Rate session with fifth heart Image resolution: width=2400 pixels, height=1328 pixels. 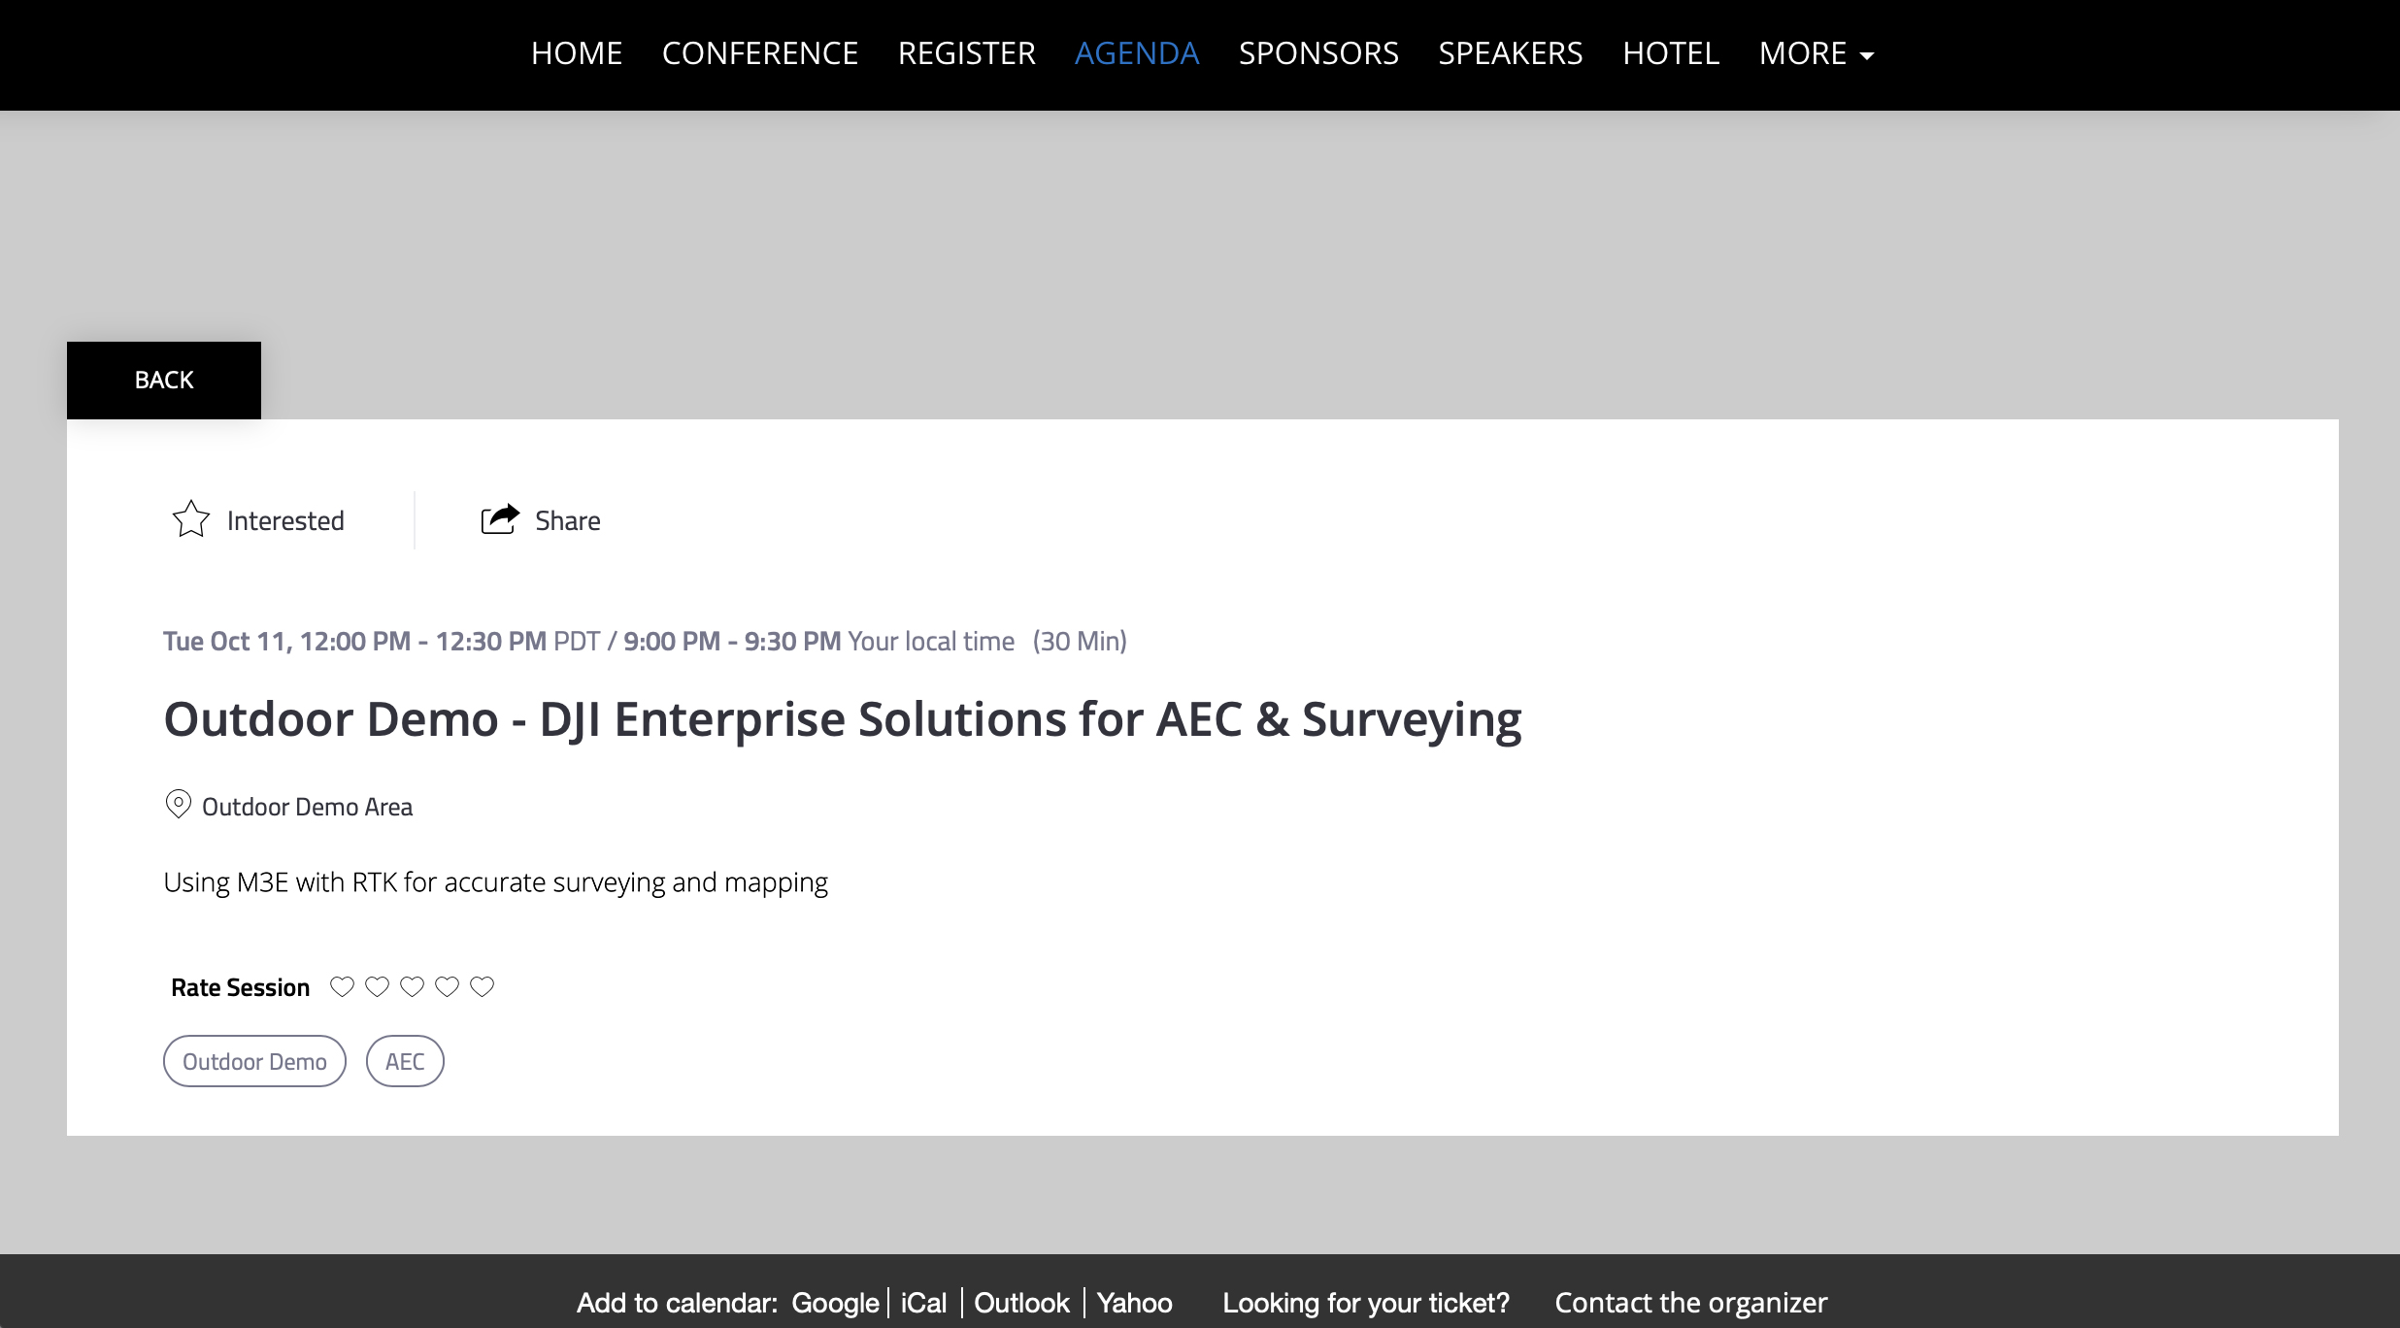pos(482,987)
